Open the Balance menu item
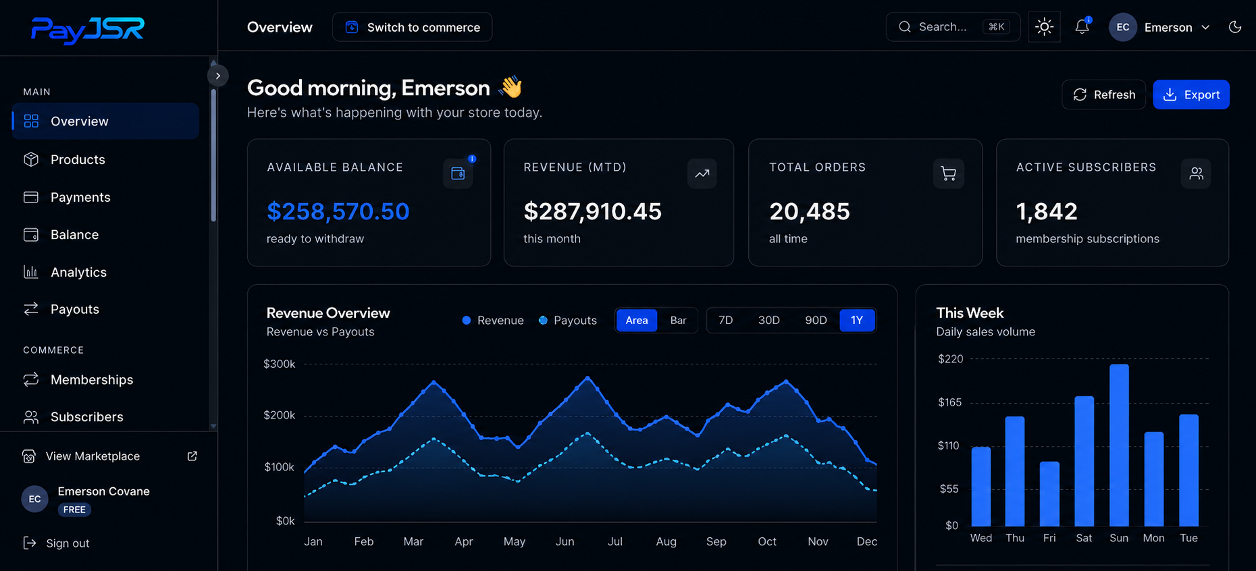Viewport: 1256px width, 571px height. pos(105,234)
